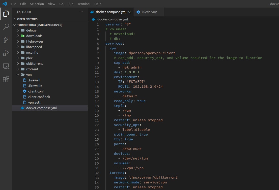Expand the rtorrent folder chevron
Image resolution: width=279 pixels, height=190 pixels.
coord(18,69)
